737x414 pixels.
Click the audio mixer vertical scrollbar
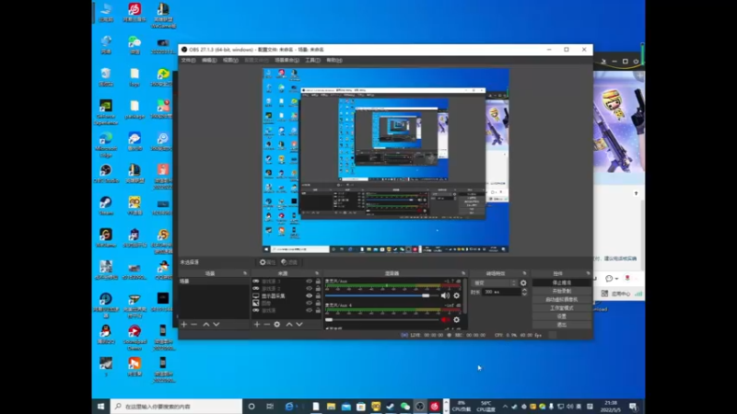pyautogui.click(x=465, y=295)
